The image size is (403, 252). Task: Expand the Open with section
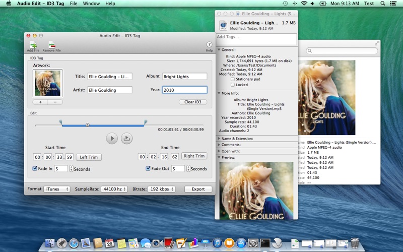[219, 151]
